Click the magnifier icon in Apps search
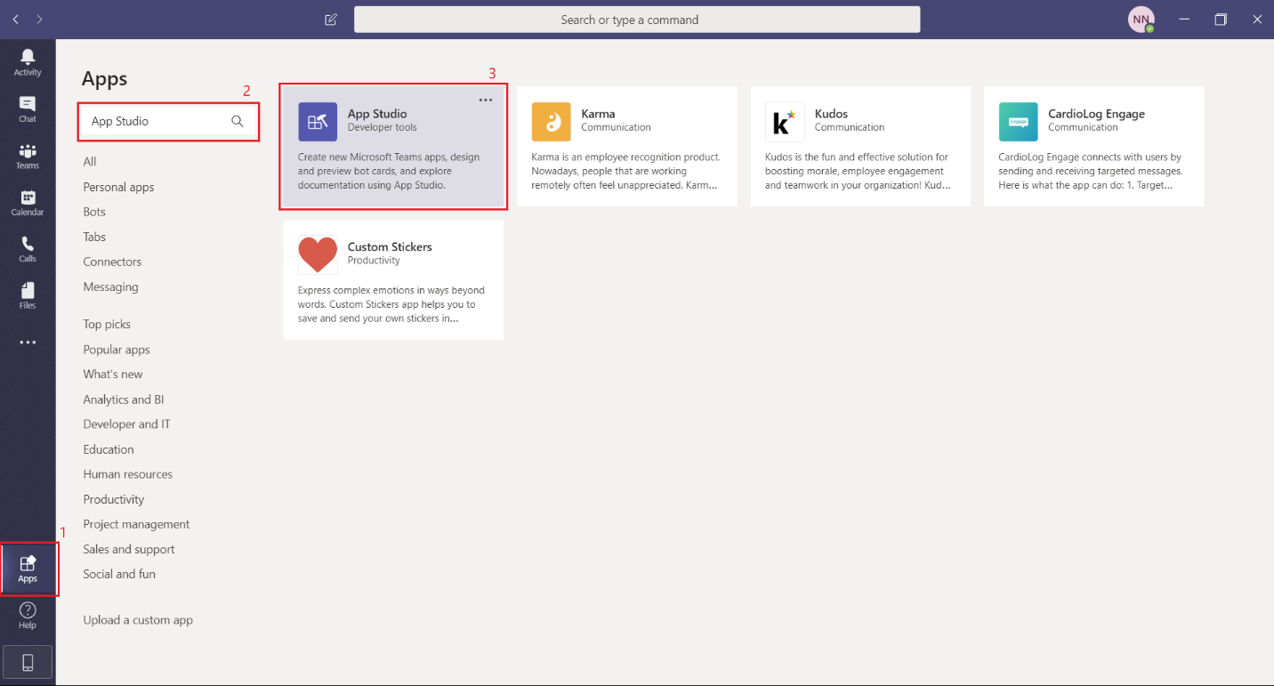The image size is (1274, 686). 238,121
